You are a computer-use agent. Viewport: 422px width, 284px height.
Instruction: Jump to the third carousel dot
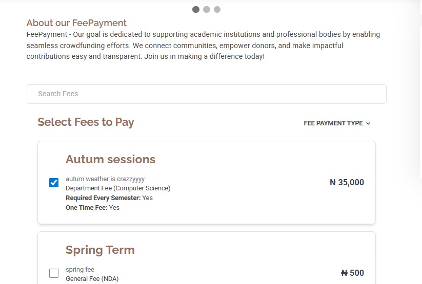tap(217, 9)
